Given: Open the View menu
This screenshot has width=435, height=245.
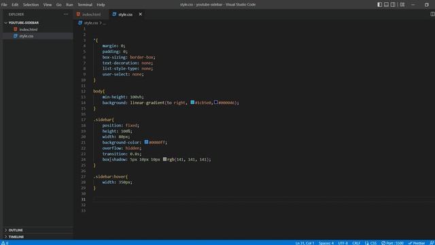Looking at the screenshot, I should 48,5.
